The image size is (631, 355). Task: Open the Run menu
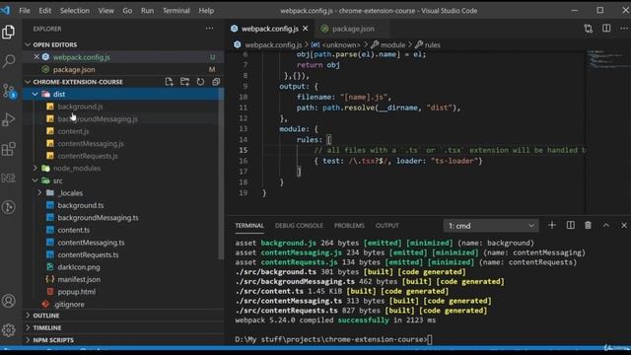click(147, 11)
